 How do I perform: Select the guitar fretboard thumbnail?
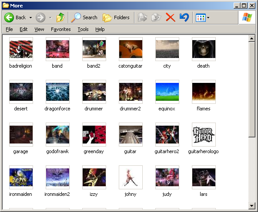(131, 134)
